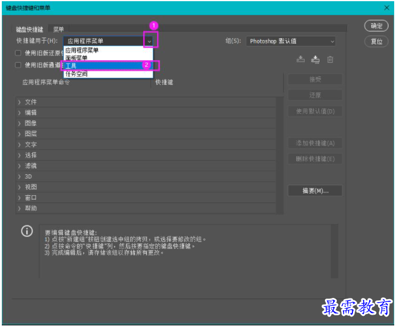The image size is (396, 326).
Task: Click the 确定 button
Action: (376, 26)
